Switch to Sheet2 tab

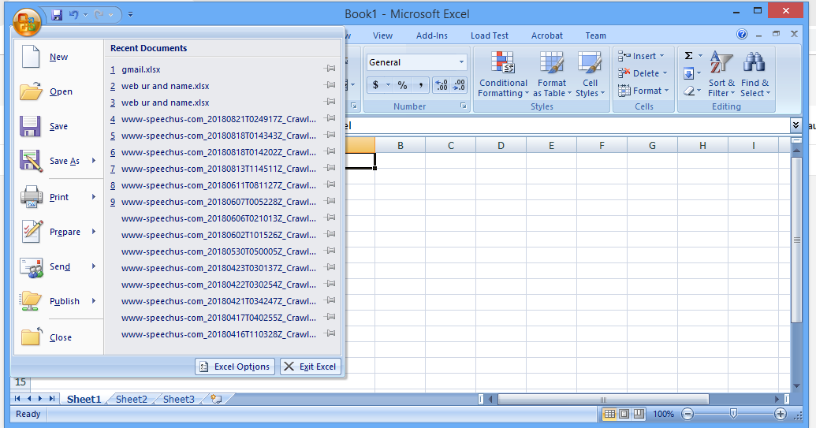click(131, 400)
